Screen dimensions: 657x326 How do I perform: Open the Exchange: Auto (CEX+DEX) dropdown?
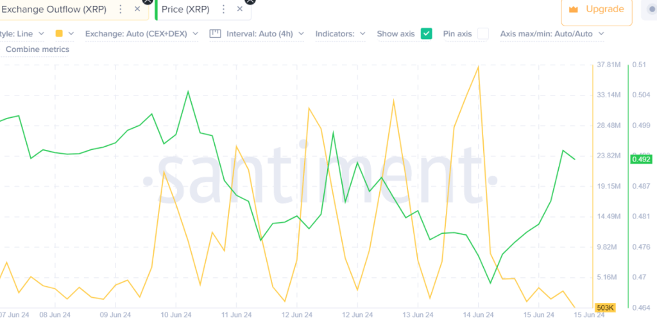point(142,33)
